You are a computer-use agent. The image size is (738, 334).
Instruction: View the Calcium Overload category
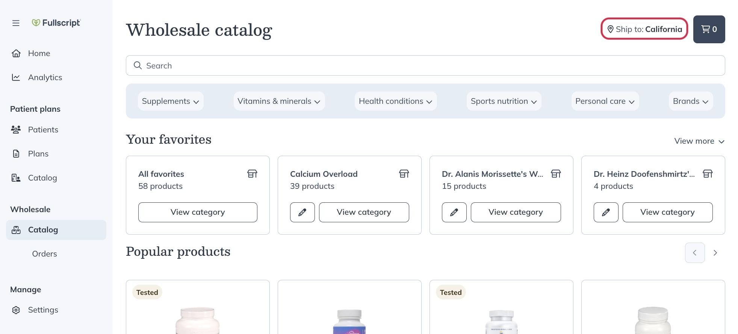(363, 212)
